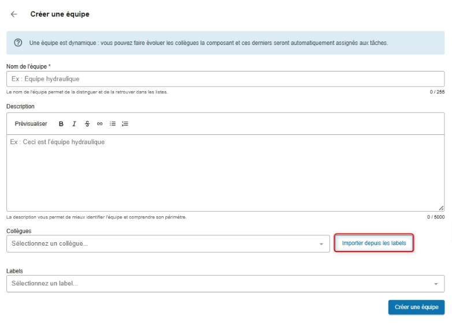The height and width of the screenshot is (331, 452).
Task: Insert a link via the description toolbar
Action: click(99, 123)
